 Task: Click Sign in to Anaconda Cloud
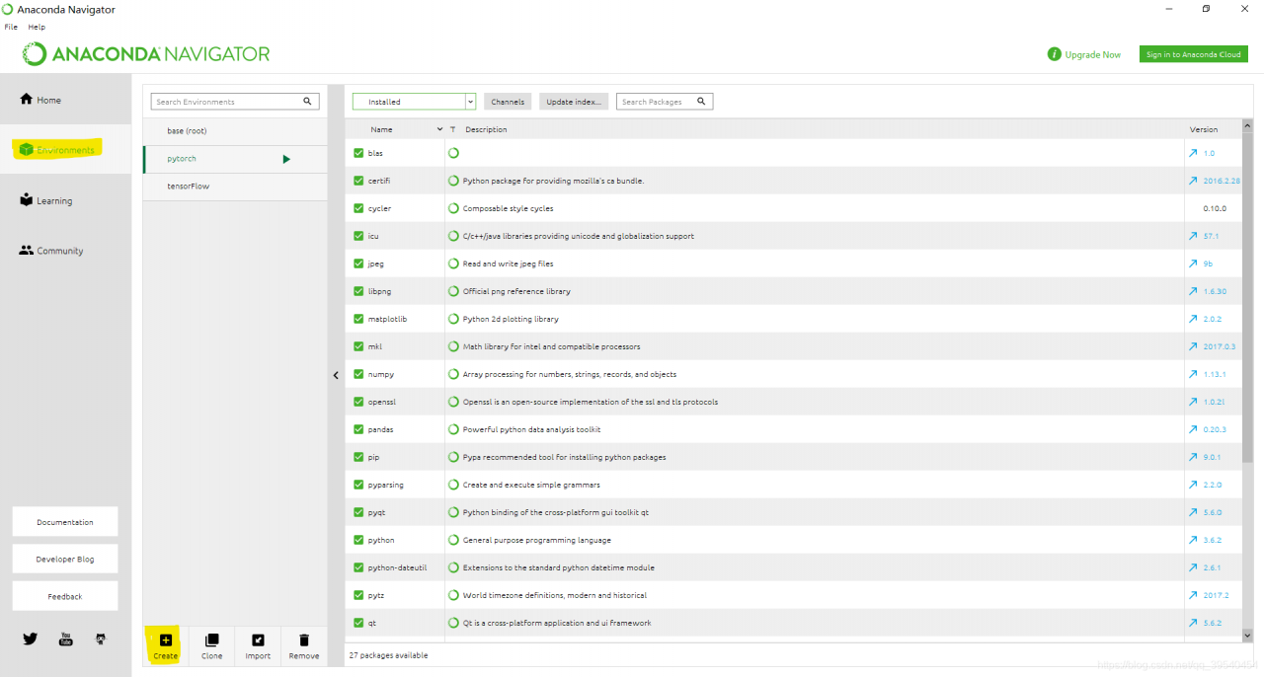point(1193,54)
